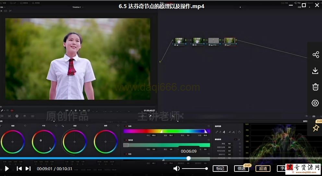322x176 pixels.
Task: Reset the 暗部 lift wheel
Action: click(x=25, y=126)
